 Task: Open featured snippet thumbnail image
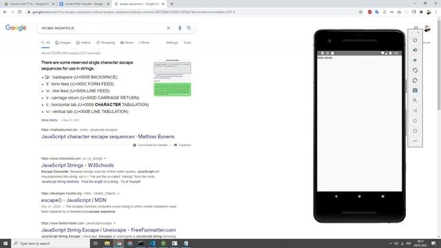(172, 78)
